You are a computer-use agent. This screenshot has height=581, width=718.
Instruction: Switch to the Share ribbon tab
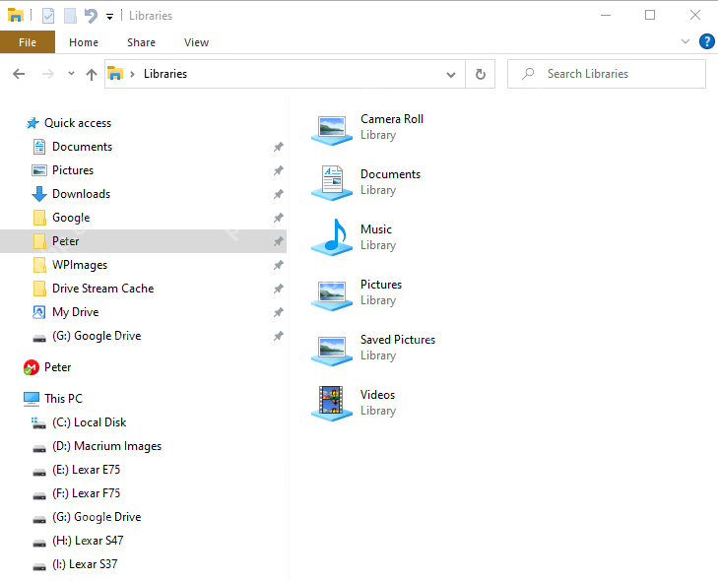(x=141, y=42)
